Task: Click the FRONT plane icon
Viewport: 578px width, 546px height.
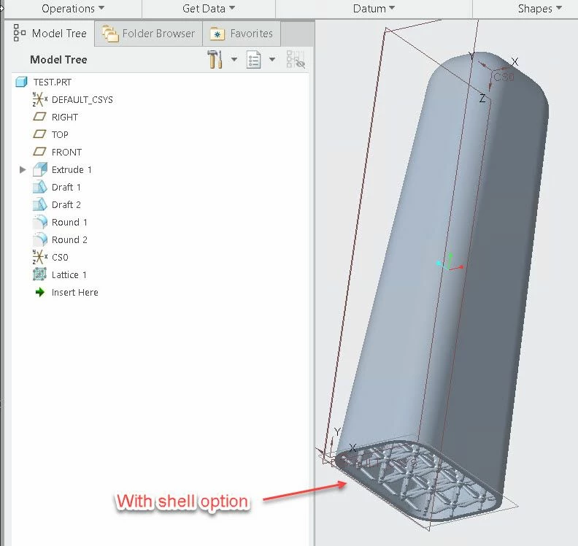Action: [x=39, y=152]
